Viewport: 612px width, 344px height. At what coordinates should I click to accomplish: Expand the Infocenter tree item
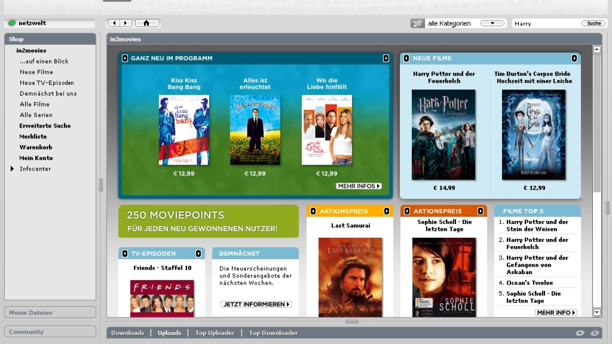[x=12, y=169]
